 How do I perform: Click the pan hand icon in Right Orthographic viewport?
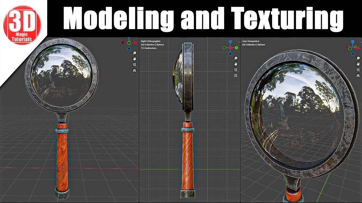pos(236,64)
